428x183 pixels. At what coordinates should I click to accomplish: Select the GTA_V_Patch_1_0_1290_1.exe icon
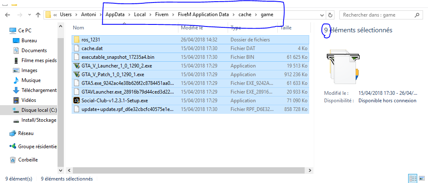[x=77, y=75]
